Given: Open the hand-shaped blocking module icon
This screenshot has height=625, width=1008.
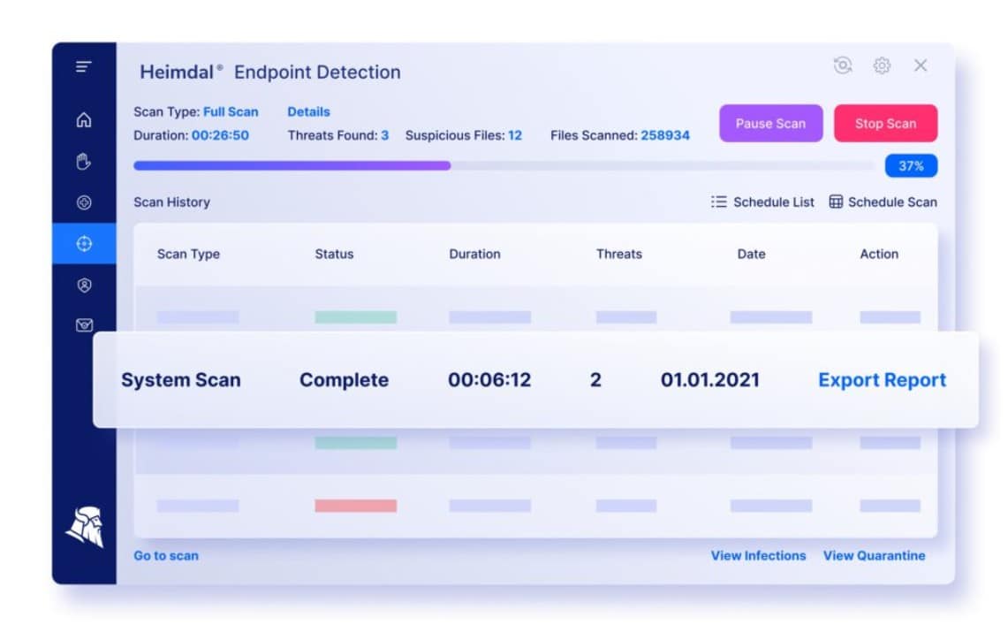Looking at the screenshot, I should tap(83, 161).
